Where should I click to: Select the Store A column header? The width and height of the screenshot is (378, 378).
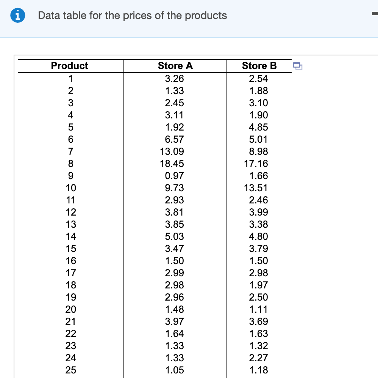(x=175, y=66)
